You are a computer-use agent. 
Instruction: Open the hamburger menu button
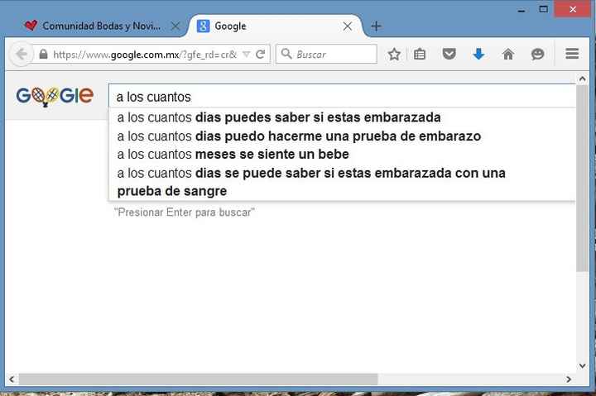click(572, 54)
